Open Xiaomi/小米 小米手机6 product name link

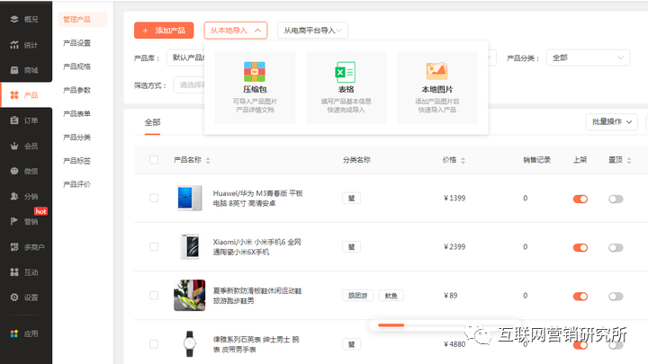(256, 247)
